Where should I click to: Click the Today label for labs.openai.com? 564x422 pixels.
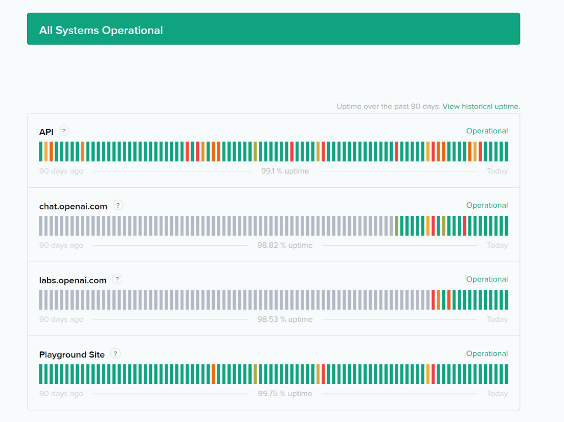pyautogui.click(x=497, y=319)
